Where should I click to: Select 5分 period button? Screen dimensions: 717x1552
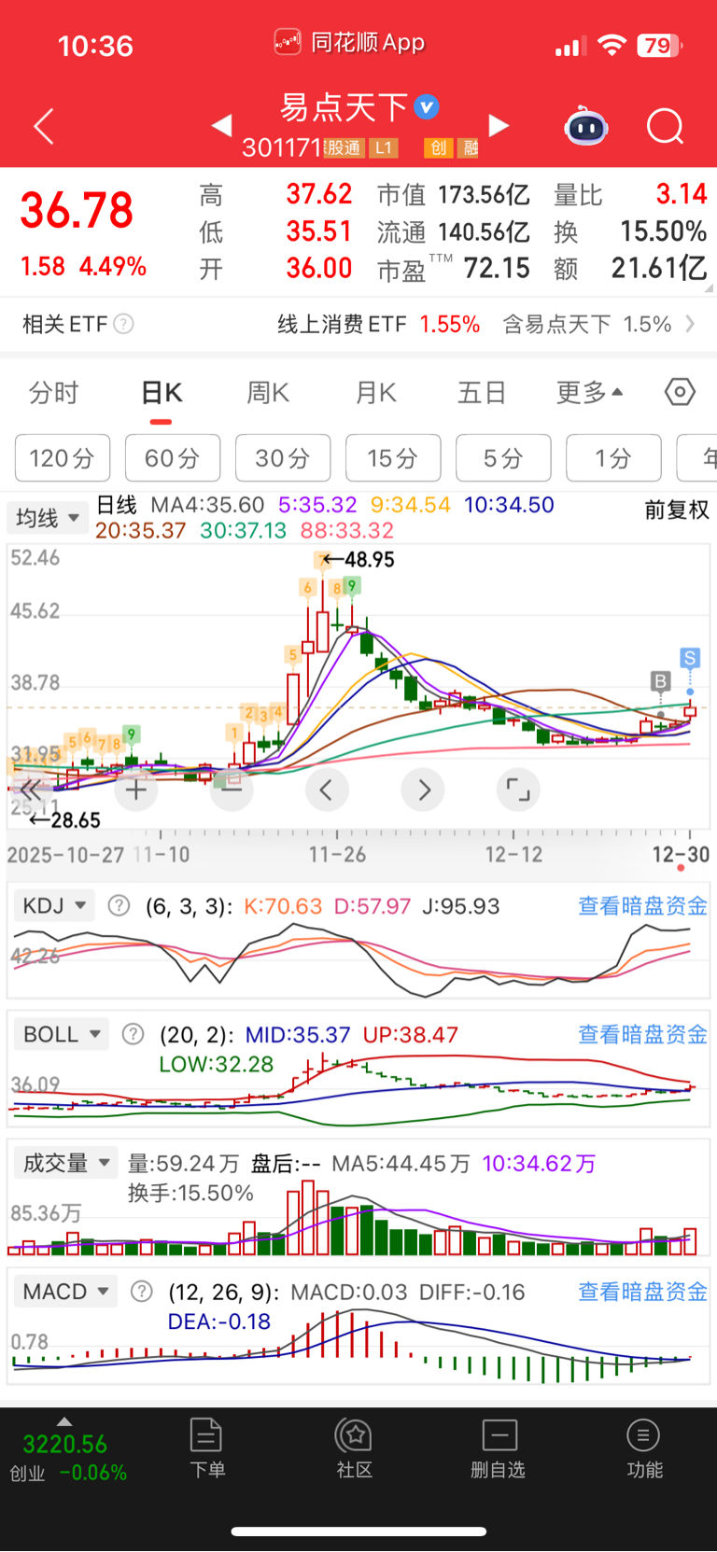(x=503, y=458)
